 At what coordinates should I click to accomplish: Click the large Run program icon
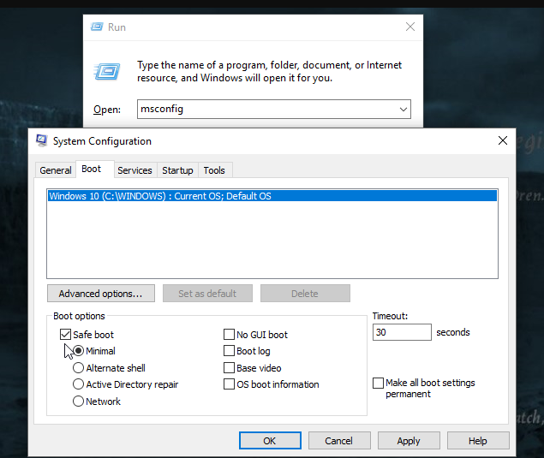point(107,72)
